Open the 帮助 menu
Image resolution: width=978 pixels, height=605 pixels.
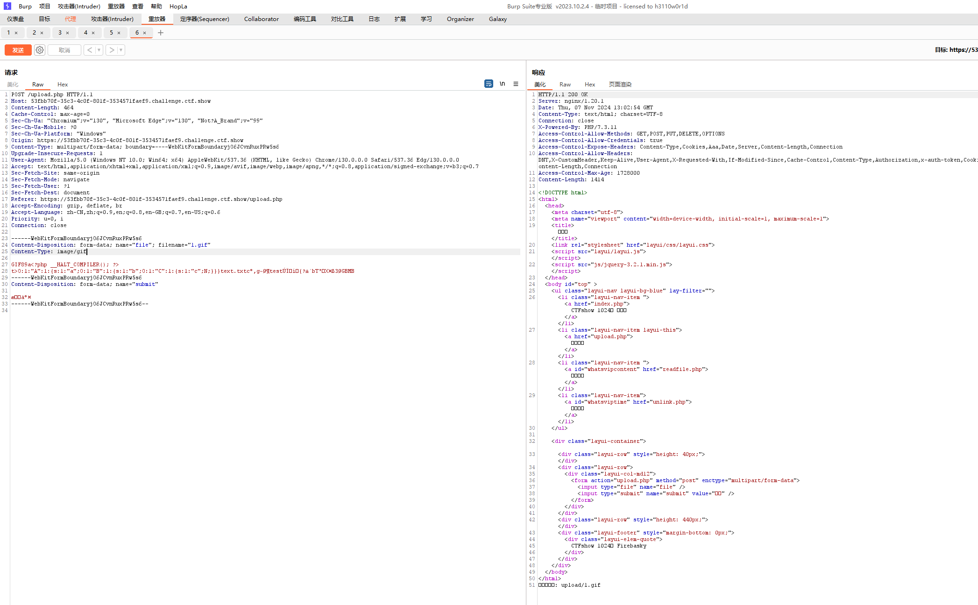pyautogui.click(x=156, y=6)
